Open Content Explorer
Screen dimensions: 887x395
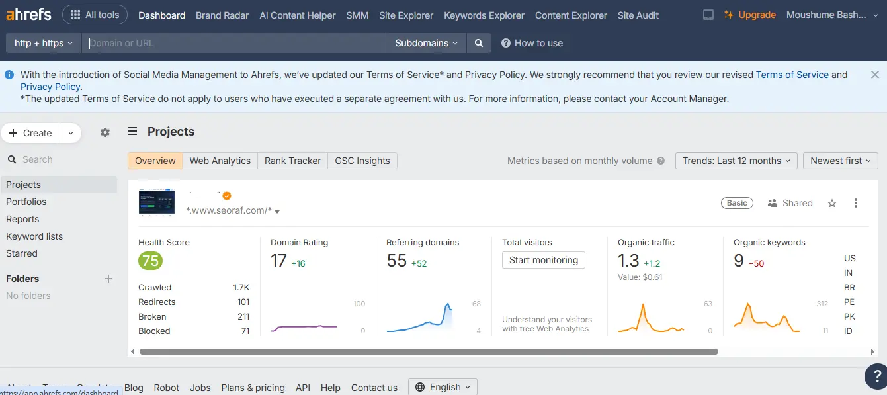click(571, 15)
